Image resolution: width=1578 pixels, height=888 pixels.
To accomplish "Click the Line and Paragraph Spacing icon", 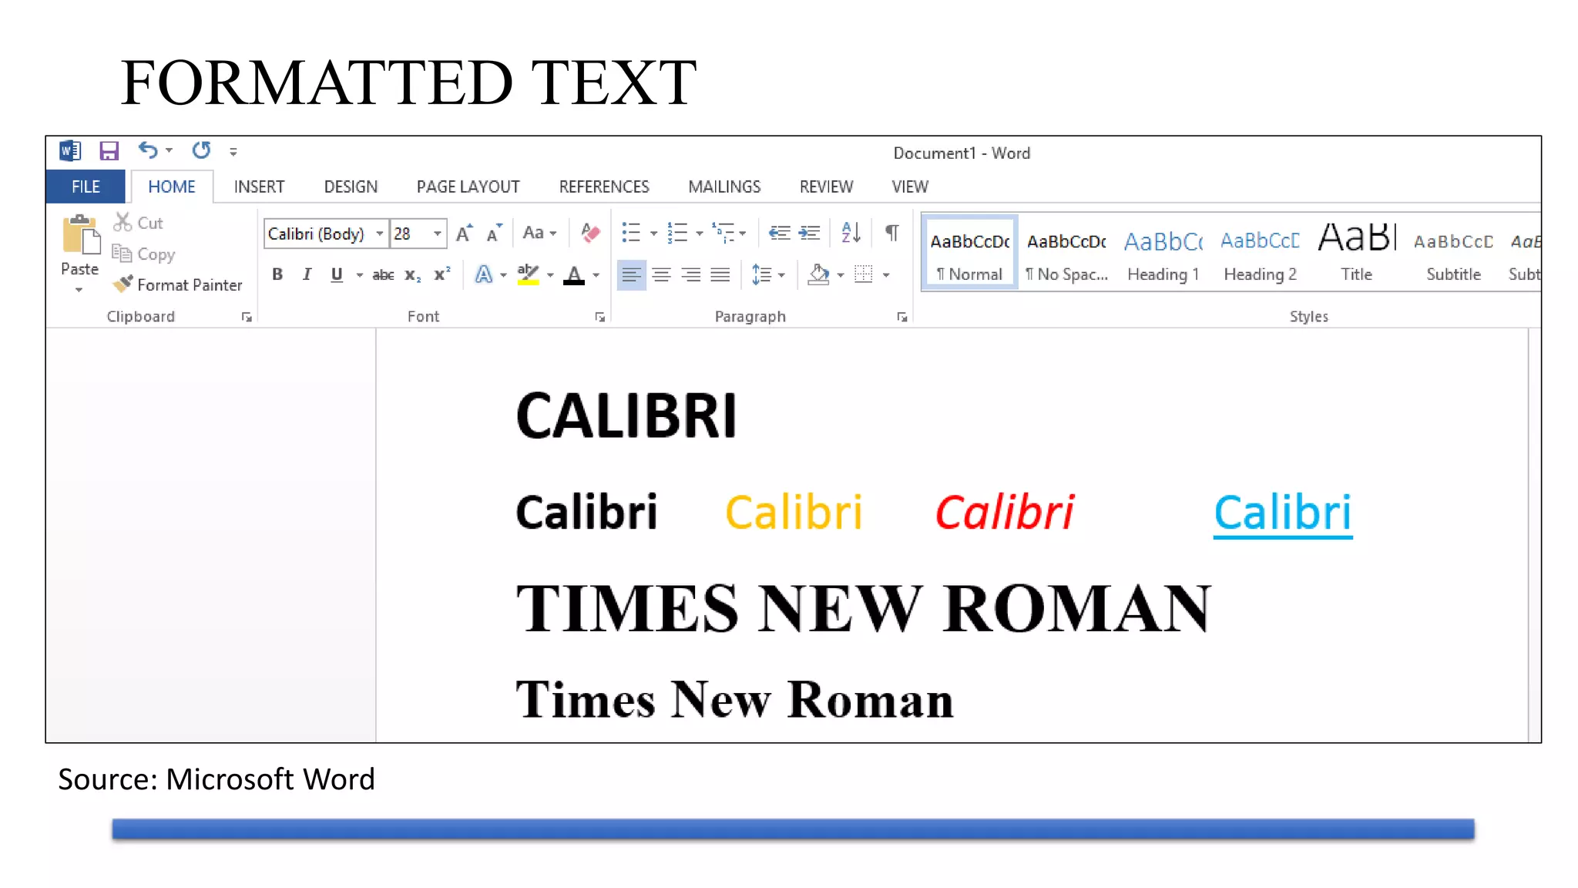I will click(x=761, y=274).
